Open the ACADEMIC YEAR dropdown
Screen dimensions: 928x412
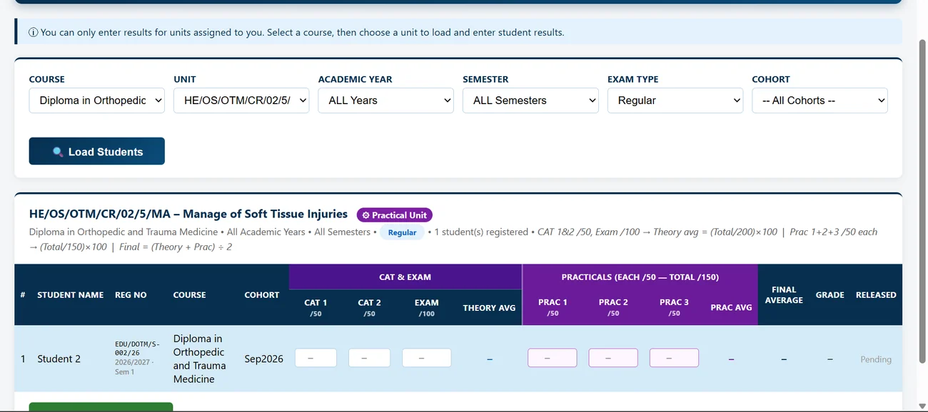point(386,101)
